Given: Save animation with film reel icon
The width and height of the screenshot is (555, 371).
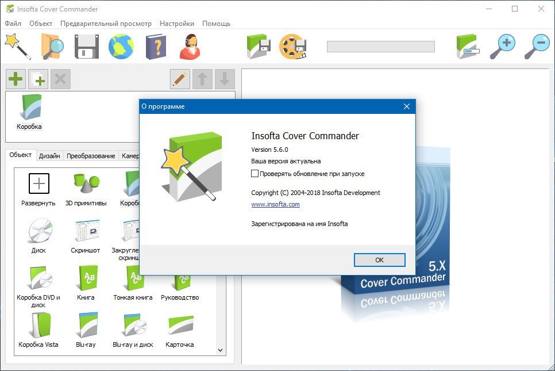Looking at the screenshot, I should pyautogui.click(x=293, y=47).
